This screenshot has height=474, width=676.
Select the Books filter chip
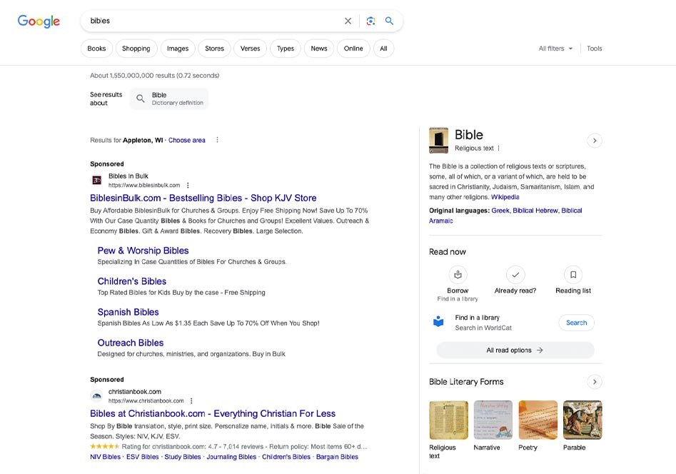[x=96, y=49]
